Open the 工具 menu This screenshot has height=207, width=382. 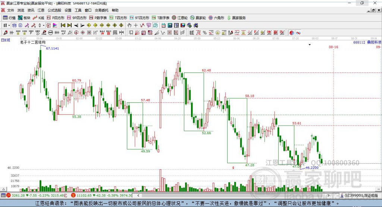click(x=78, y=10)
